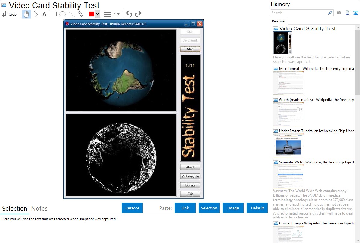Click the camera capture icon

[x=339, y=13]
